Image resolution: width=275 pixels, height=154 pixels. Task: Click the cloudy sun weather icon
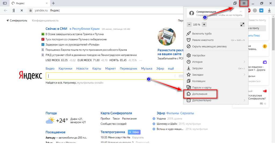pyautogui.click(x=50, y=121)
